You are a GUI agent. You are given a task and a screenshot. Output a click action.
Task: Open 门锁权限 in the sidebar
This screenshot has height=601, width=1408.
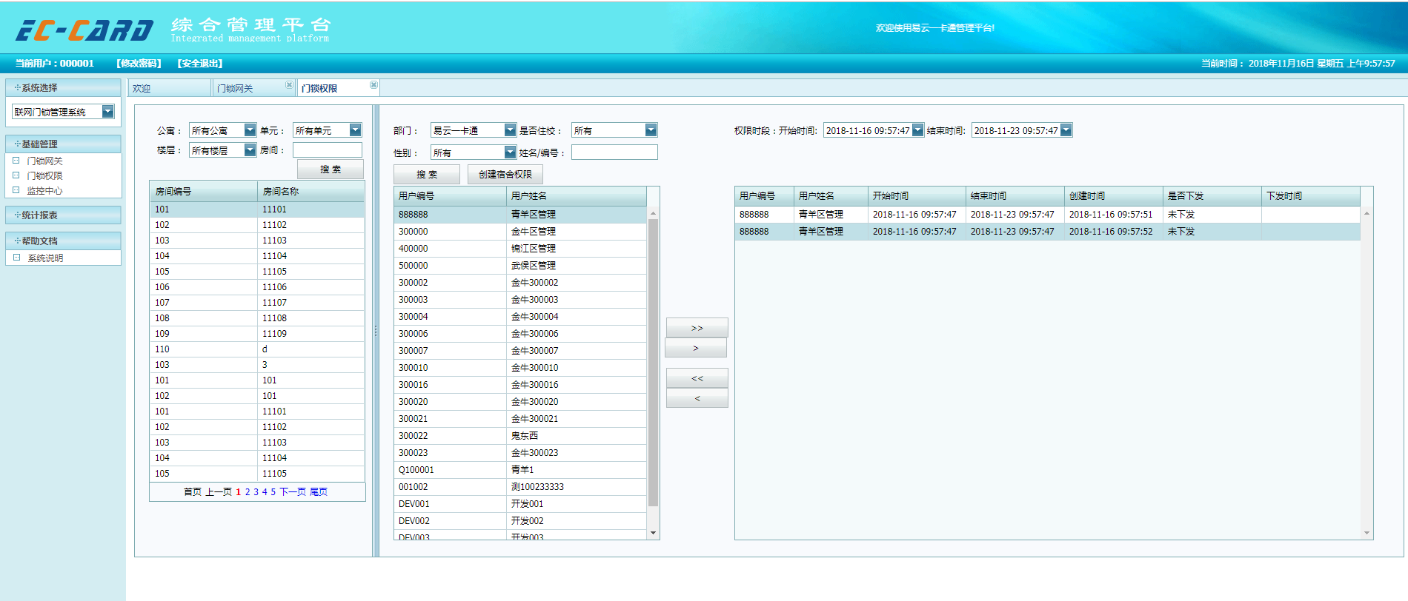44,175
